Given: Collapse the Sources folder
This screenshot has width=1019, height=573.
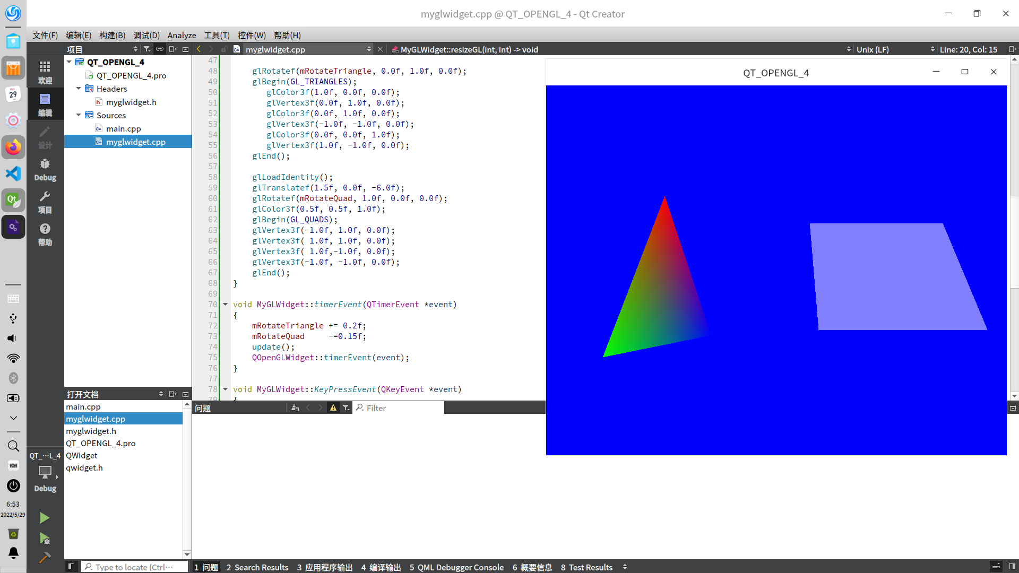Looking at the screenshot, I should [x=79, y=115].
